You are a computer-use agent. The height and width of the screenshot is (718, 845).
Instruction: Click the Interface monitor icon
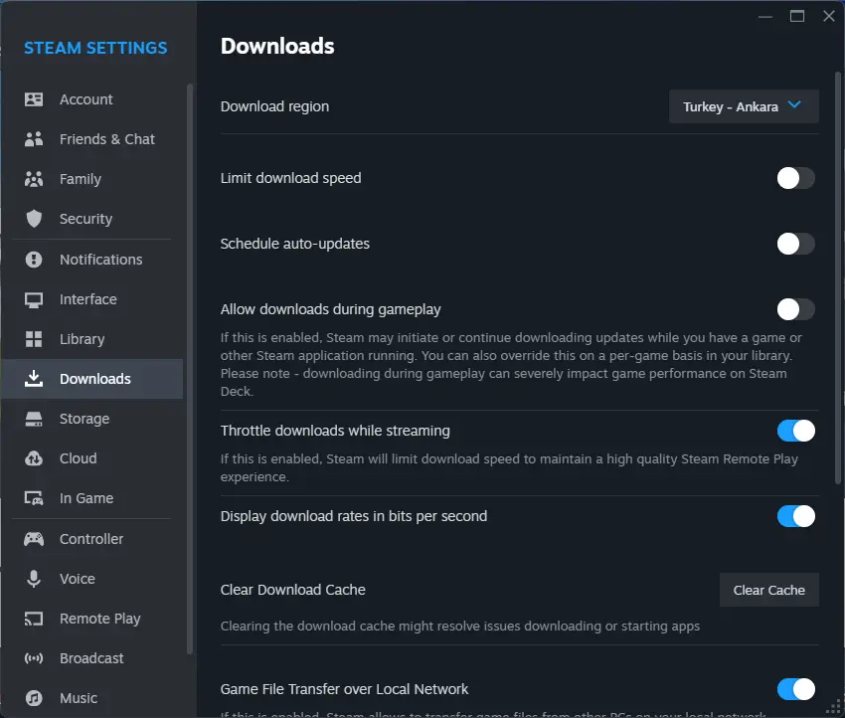click(x=34, y=299)
